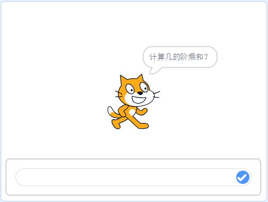Click the gray-bordered answer panel frame
Screen dimensions: 268x202
(x=133, y=177)
